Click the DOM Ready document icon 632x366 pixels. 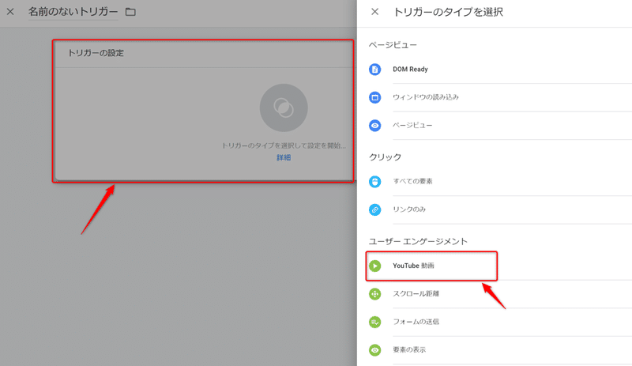[374, 70]
